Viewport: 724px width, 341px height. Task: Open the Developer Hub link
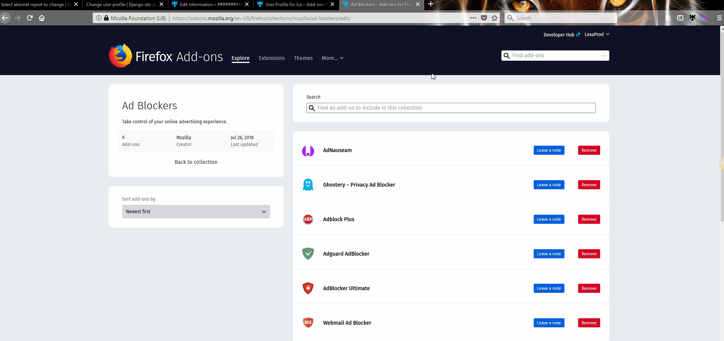click(x=562, y=35)
